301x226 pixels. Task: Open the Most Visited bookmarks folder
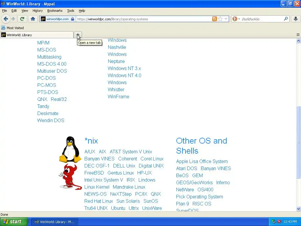[12, 28]
